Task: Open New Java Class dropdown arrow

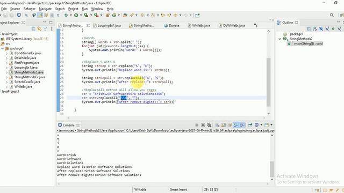Action: [x=119, y=15]
